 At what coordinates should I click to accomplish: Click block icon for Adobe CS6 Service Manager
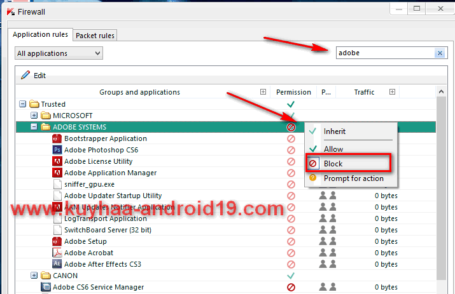(291, 288)
